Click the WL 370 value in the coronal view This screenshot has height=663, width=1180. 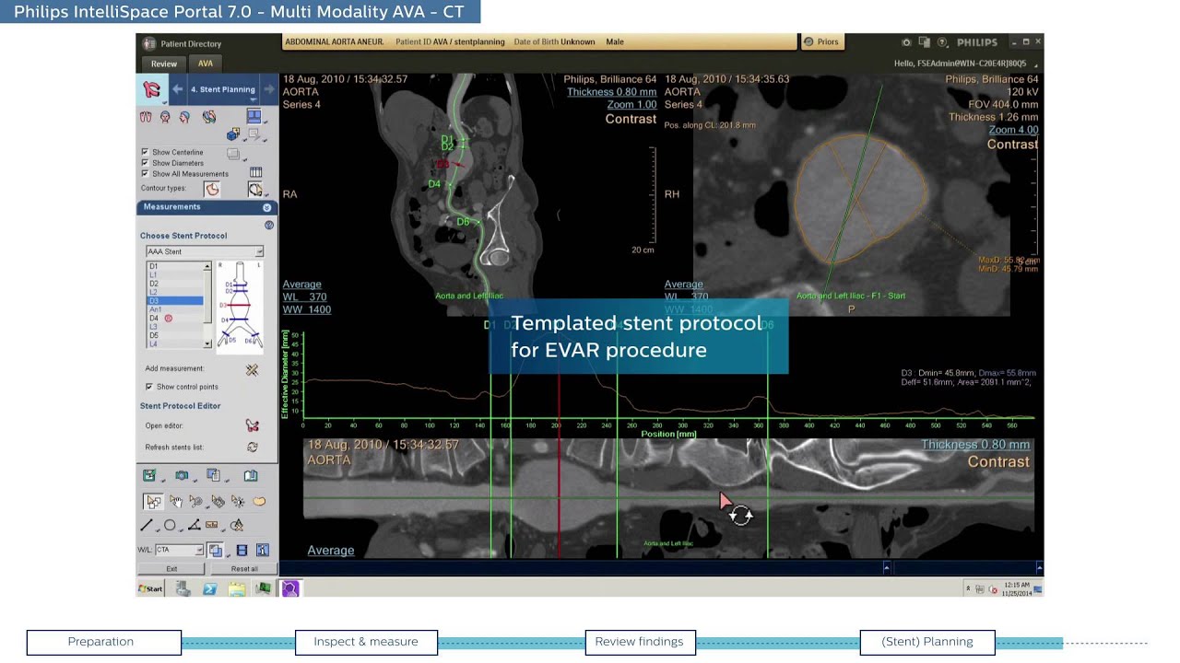tap(305, 297)
